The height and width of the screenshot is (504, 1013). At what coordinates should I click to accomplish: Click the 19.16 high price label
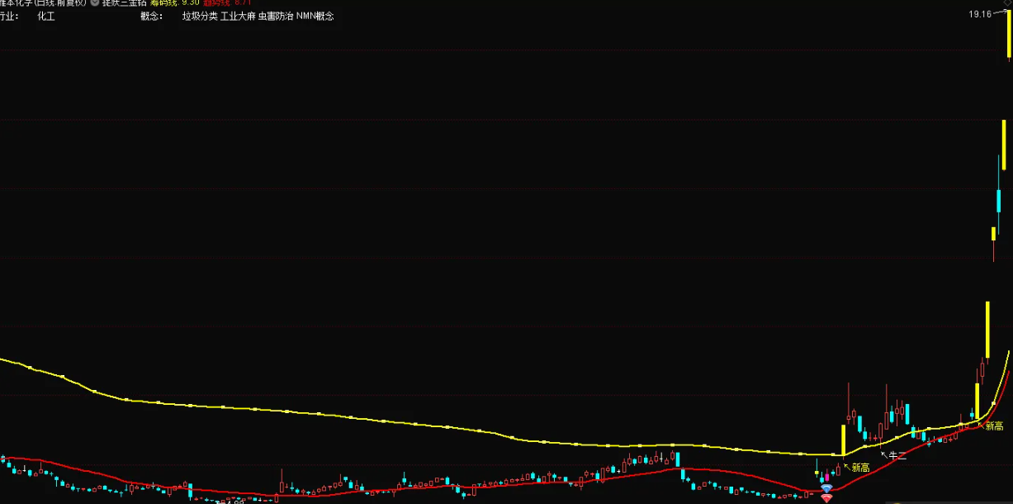click(x=980, y=14)
